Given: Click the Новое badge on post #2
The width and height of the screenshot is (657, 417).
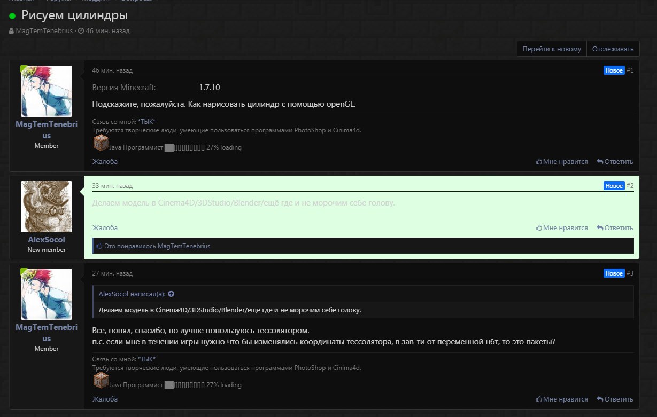Looking at the screenshot, I should tap(614, 186).
